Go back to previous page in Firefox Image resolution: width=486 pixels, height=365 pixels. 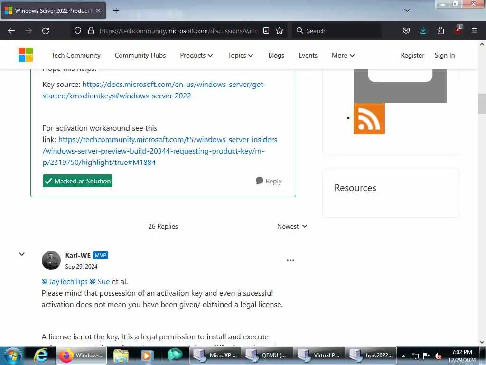point(11,31)
